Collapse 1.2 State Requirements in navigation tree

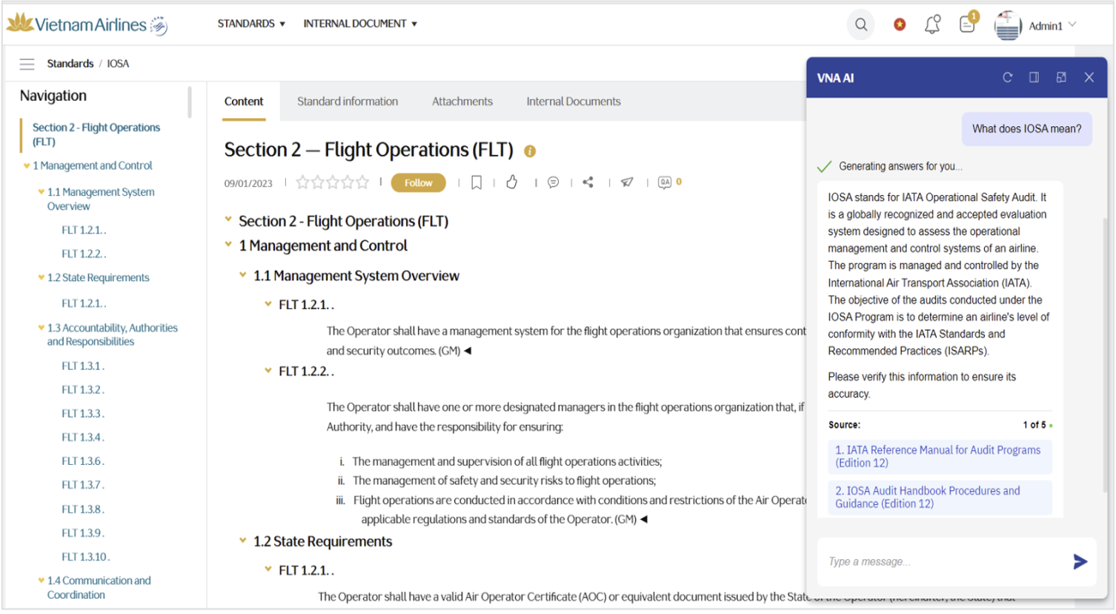pyautogui.click(x=41, y=277)
